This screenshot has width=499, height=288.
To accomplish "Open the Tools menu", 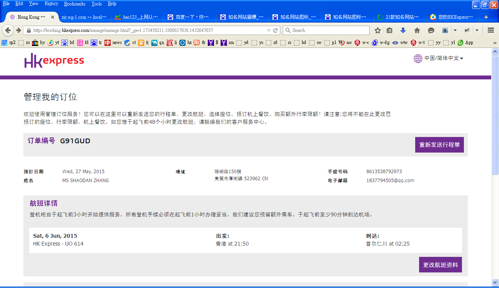I will click(97, 4).
